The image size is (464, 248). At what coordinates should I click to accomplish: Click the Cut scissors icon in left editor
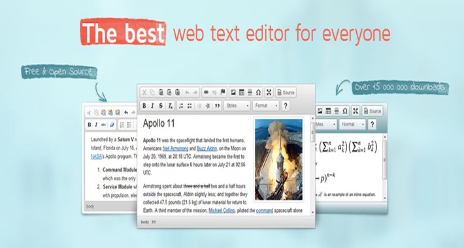(90, 112)
